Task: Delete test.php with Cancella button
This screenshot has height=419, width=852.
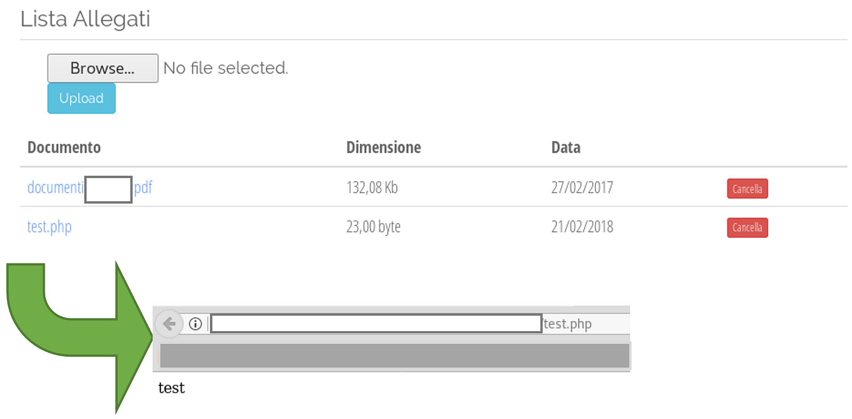Action: (747, 227)
